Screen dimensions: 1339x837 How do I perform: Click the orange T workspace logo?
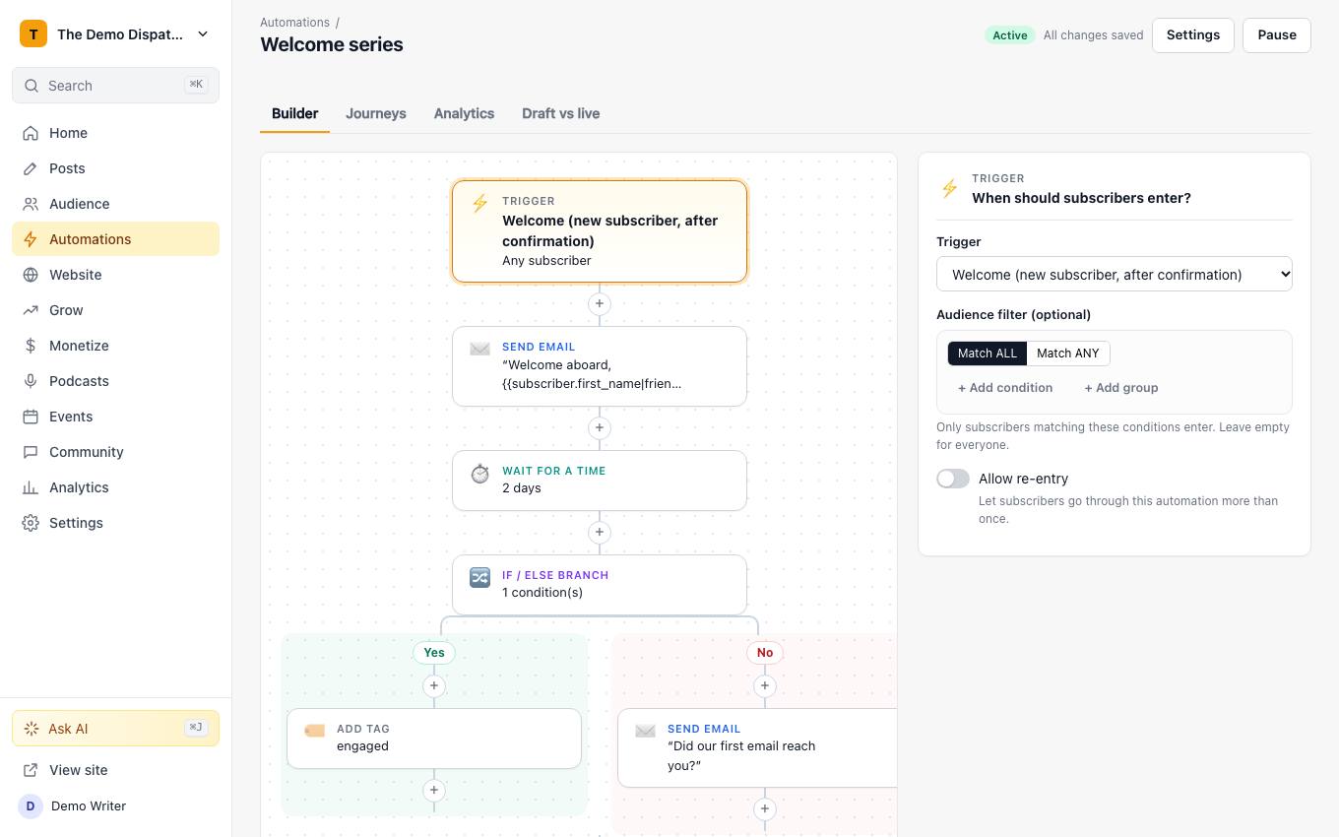pyautogui.click(x=33, y=33)
